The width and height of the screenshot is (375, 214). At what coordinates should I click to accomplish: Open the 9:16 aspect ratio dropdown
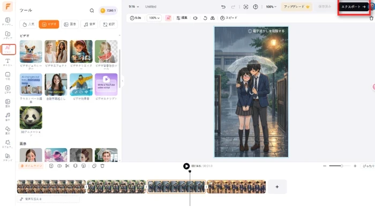tap(134, 6)
